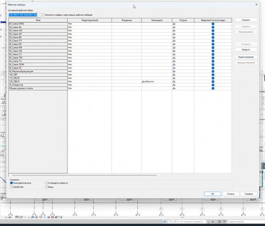Screen dimensions: 265x226
Task: Confirm dialog with OK button
Action: pos(212,194)
